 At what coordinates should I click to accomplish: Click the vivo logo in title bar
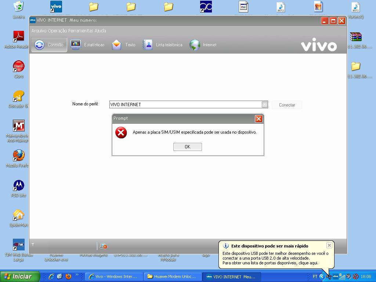(33, 20)
